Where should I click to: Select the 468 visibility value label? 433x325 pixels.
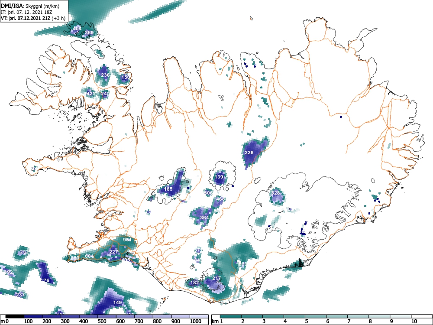pyautogui.click(x=220, y=199)
